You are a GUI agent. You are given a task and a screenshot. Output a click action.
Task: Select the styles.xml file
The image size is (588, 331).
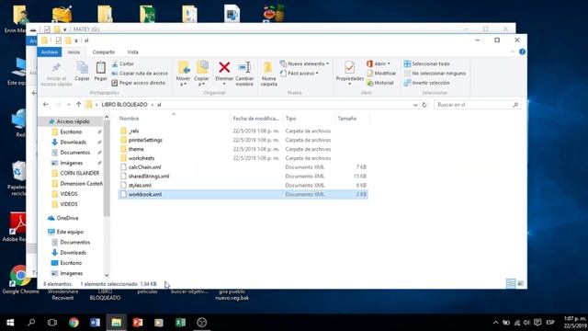(x=140, y=185)
